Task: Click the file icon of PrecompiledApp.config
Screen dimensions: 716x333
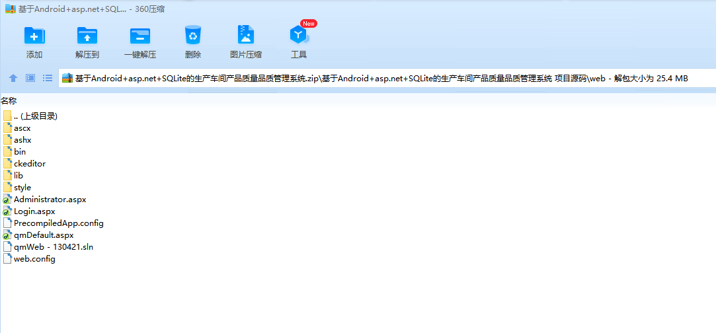Action: [x=7, y=223]
